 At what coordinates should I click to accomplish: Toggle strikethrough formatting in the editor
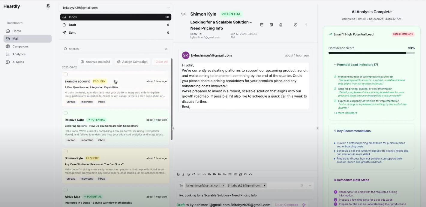(x=189, y=174)
